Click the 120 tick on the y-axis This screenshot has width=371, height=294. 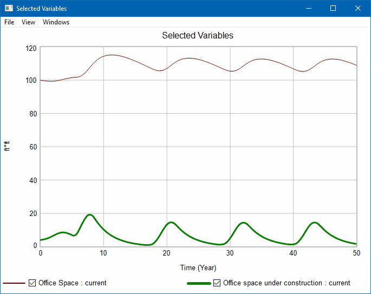click(30, 48)
